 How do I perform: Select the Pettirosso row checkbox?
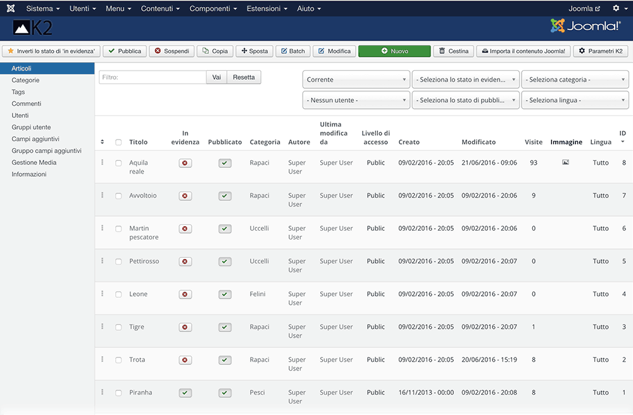pyautogui.click(x=118, y=262)
